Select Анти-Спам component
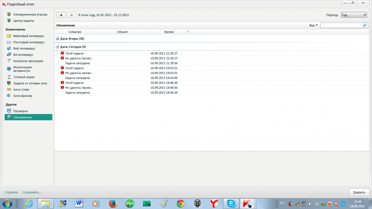The height and width of the screenshot is (209, 372). tap(21, 89)
